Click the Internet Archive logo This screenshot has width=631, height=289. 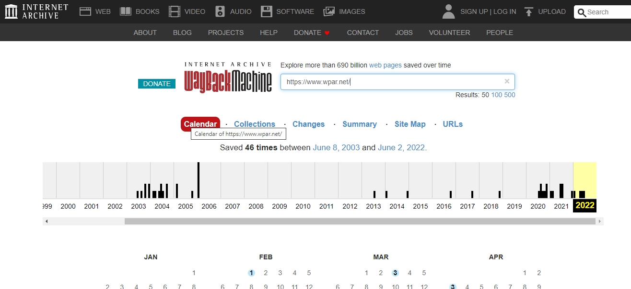36,11
